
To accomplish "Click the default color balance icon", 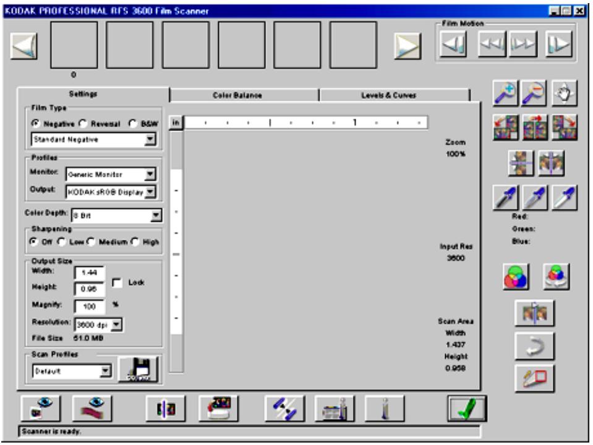I will point(556,277).
